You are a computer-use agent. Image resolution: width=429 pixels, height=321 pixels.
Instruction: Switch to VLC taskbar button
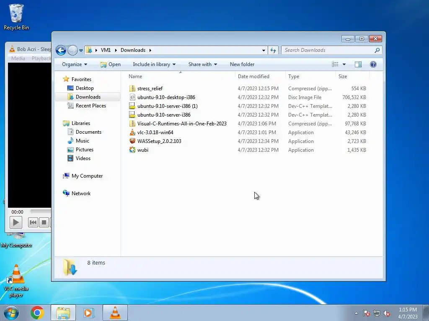[x=115, y=313]
